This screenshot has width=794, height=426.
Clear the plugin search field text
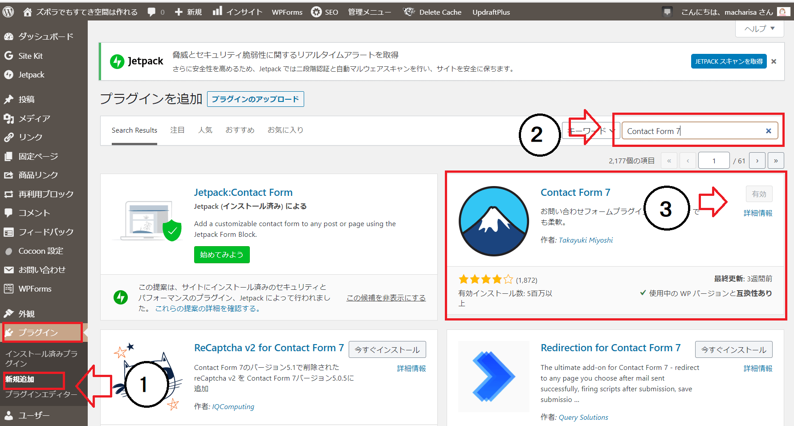[768, 131]
